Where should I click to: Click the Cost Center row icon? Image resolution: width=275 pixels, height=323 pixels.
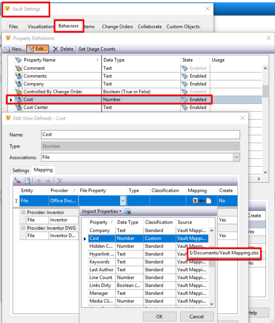click(x=18, y=107)
